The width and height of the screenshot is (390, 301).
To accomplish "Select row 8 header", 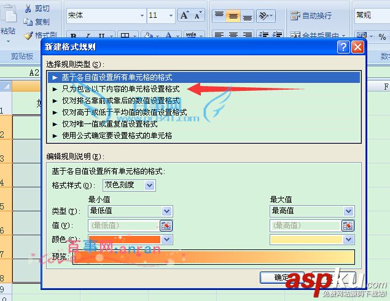I will [x=6, y=271].
